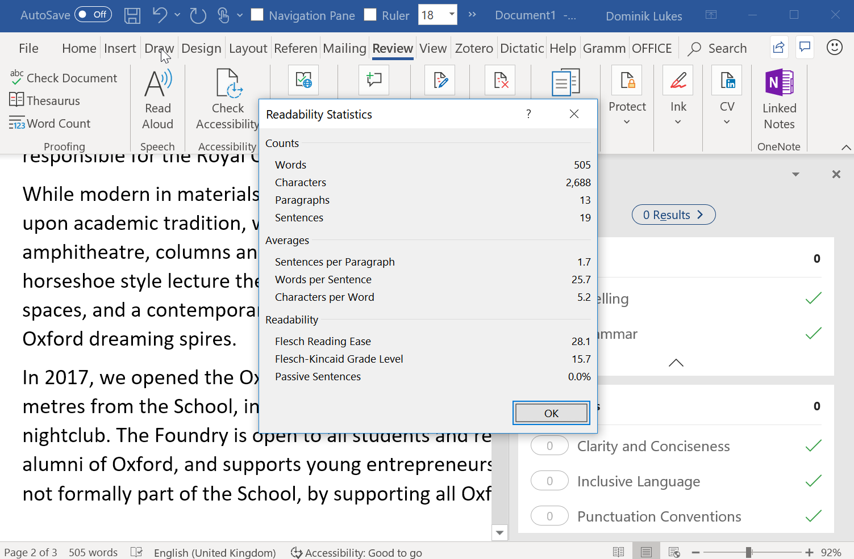
Task: Expand the Protect dropdown
Action: click(x=627, y=122)
